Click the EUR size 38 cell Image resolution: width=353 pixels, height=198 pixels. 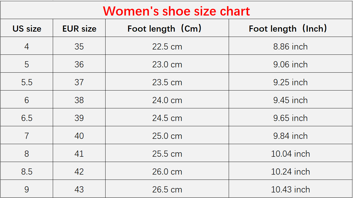point(79,100)
